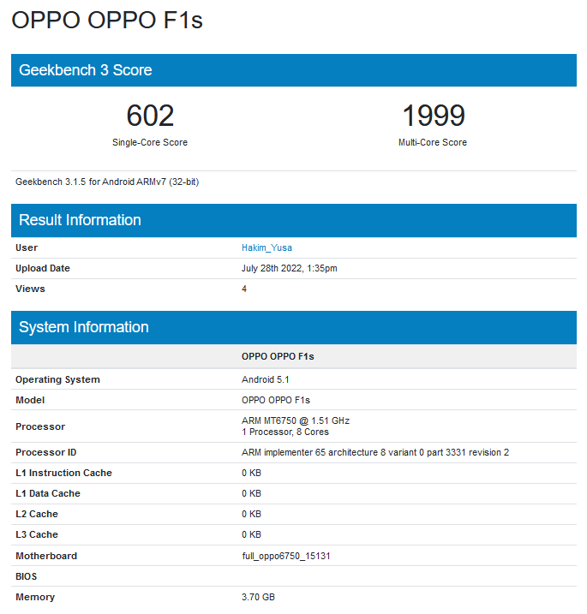Click the Views row label
Viewport: 587px width, 614px height.
pyautogui.click(x=30, y=289)
